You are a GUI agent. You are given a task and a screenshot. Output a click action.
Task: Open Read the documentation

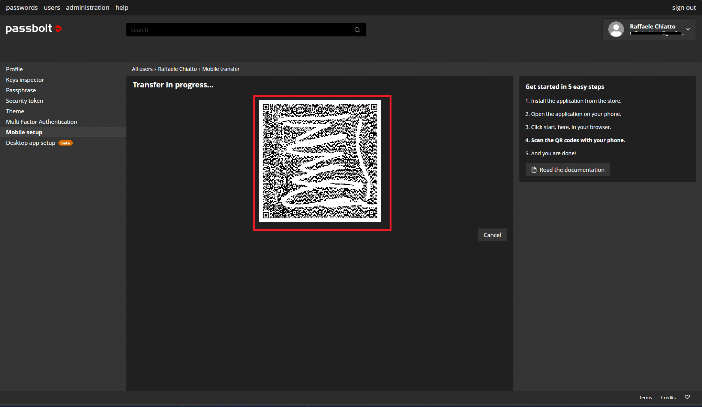coord(568,170)
